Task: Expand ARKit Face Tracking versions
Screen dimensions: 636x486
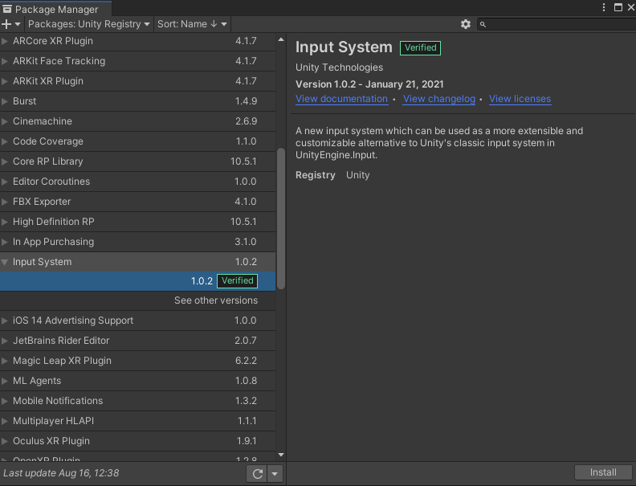Action: [x=5, y=61]
